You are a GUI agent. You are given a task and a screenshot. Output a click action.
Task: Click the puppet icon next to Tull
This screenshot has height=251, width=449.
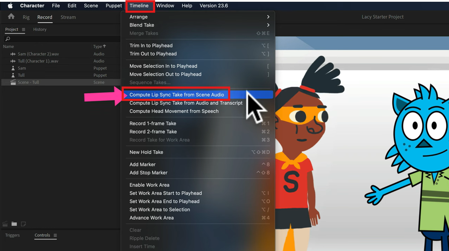[13, 75]
